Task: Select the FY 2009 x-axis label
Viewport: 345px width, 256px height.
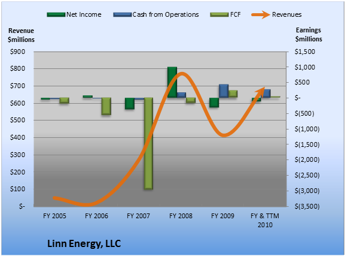Action: pyautogui.click(x=222, y=216)
